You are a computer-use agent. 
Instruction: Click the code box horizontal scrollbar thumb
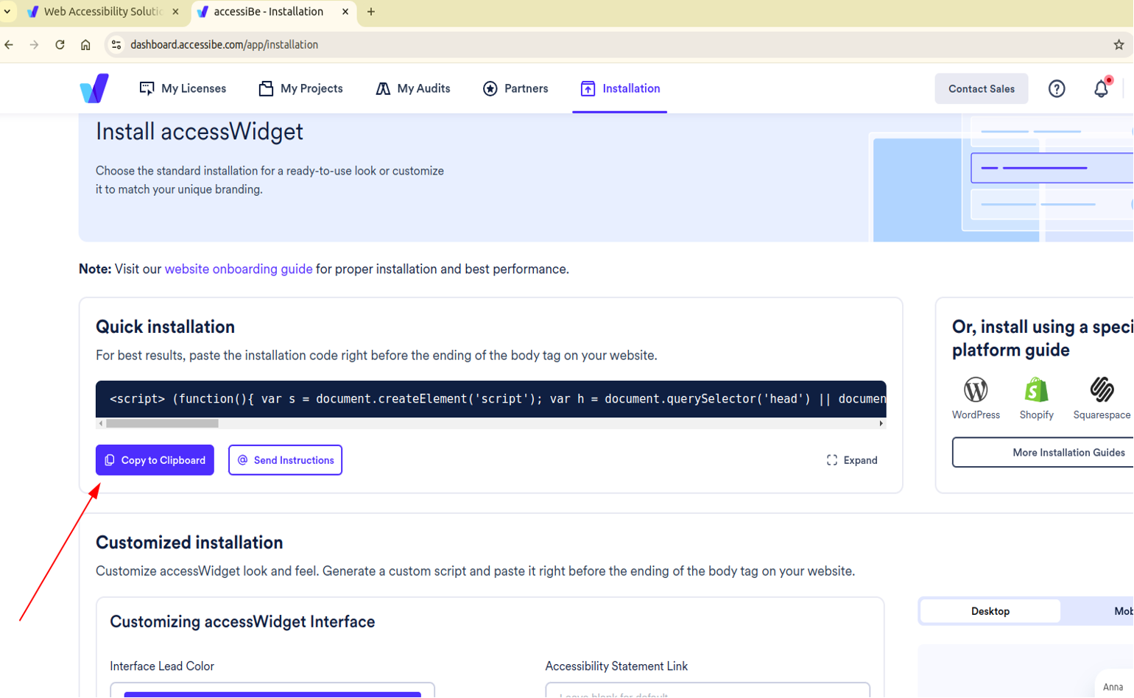click(x=162, y=423)
